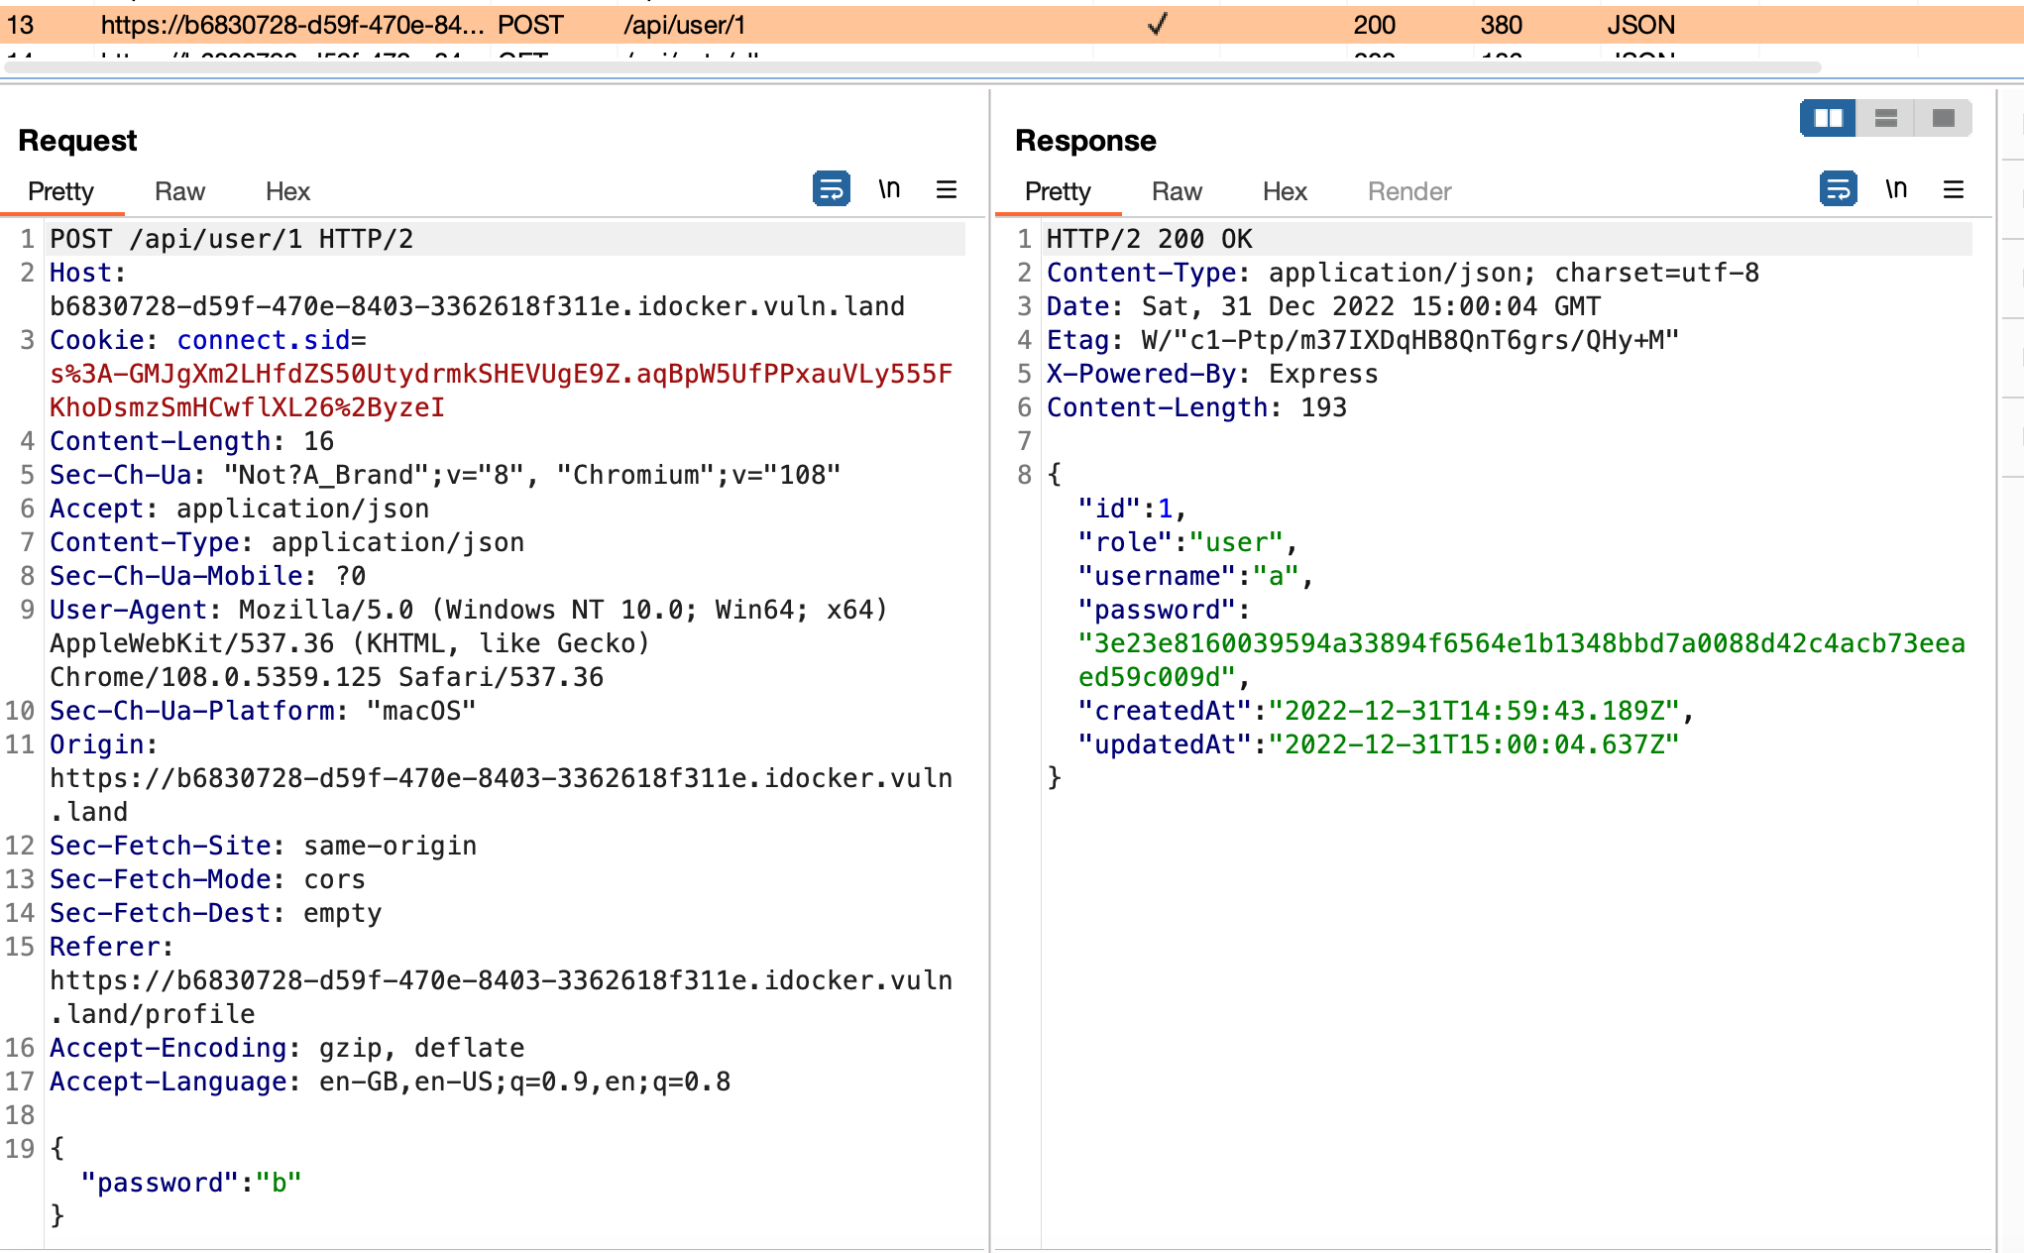Open the Response Render tab
Viewport: 2024px width, 1253px height.
pos(1409,191)
